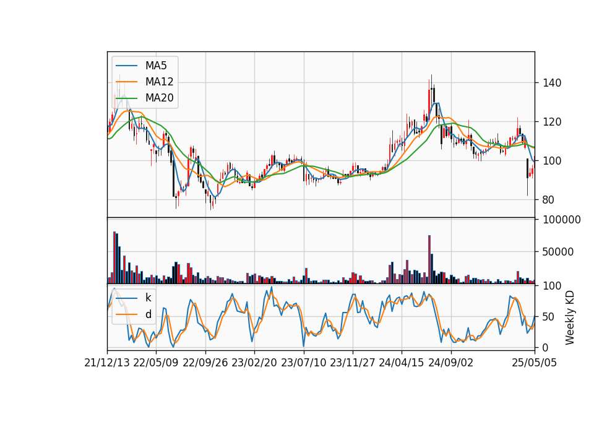Viewport: 594px width, 427px height.
Task: Click the date label 23/07/10
Action: [x=303, y=363]
